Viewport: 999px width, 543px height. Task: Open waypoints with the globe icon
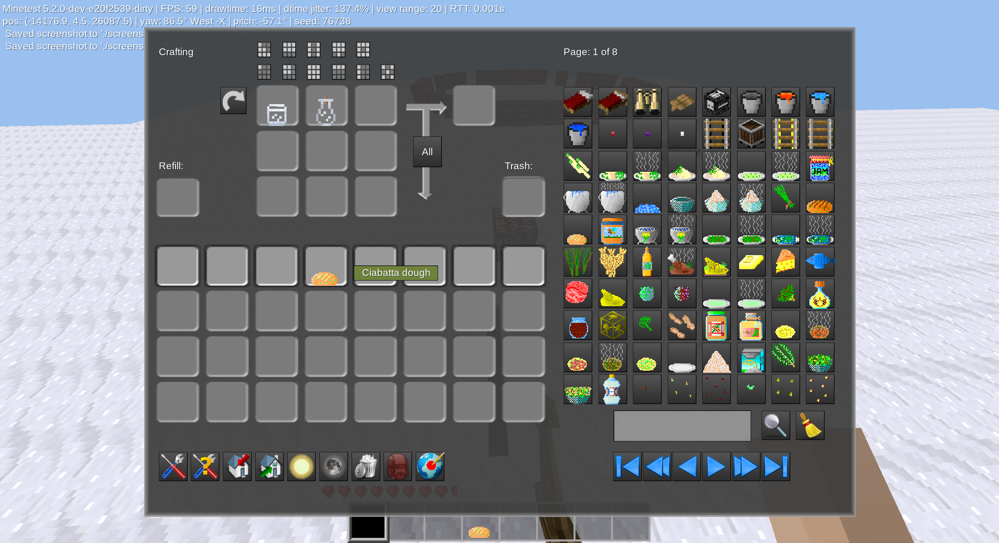430,466
